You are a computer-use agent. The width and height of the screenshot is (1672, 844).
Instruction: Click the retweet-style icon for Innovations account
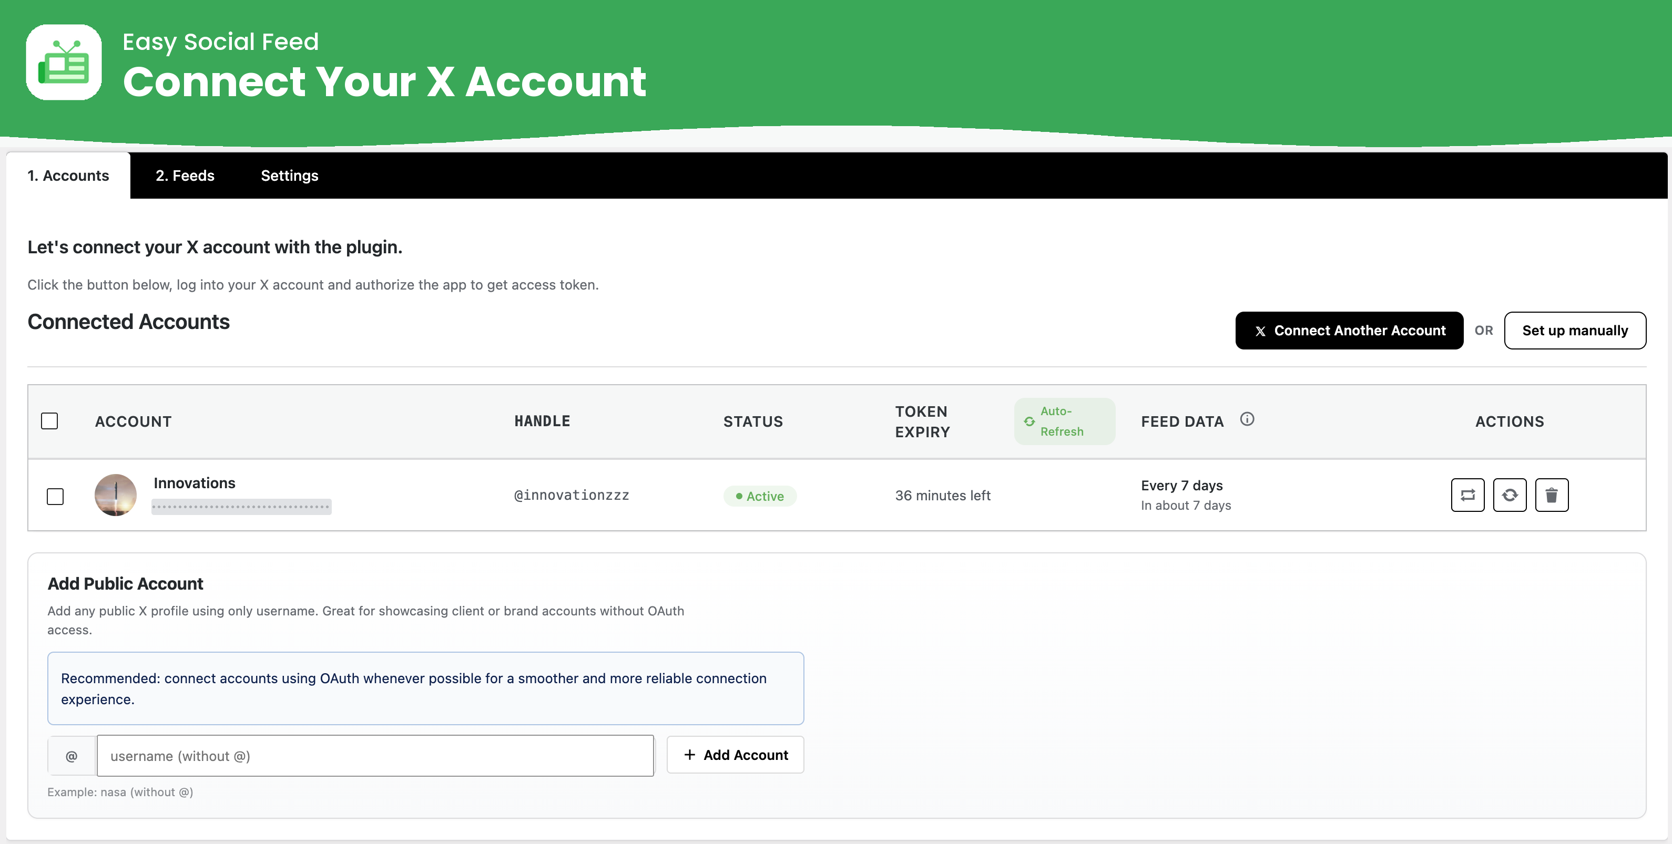click(x=1467, y=495)
